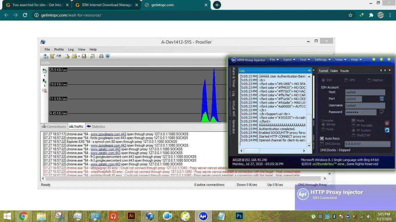Expand the tab list dropdown arrow beside Route
This screenshot has width=396, height=222.
click(x=390, y=70)
